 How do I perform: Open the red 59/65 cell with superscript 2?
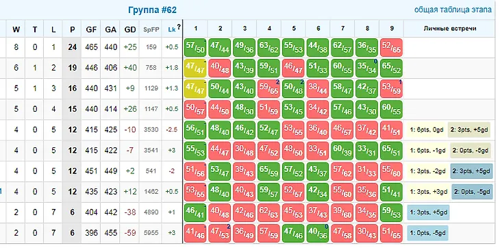[269, 88]
